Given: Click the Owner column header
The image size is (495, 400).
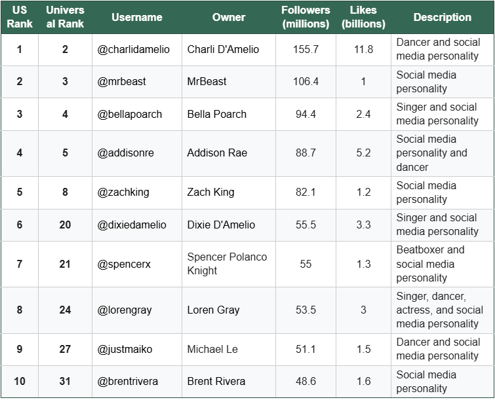Looking at the screenshot, I should pyautogui.click(x=229, y=17).
